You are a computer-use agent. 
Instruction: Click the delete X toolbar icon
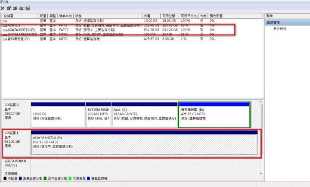coord(3,8)
